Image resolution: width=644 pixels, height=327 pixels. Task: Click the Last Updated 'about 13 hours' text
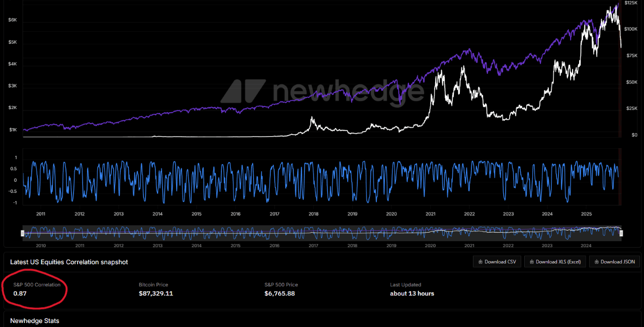[412, 293]
